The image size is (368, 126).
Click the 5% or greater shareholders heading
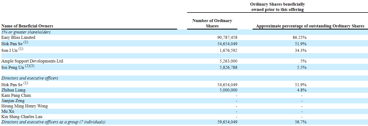click(x=26, y=32)
